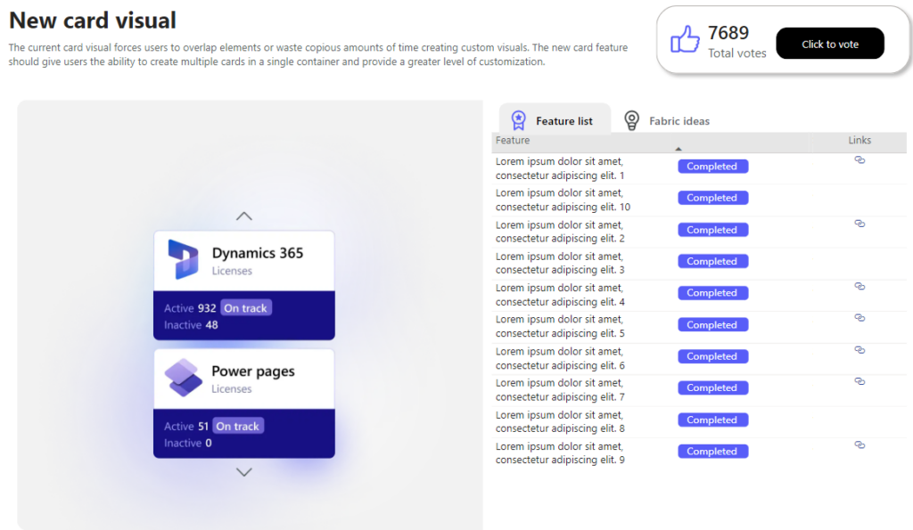This screenshot has width=913, height=530.
Task: Open link icon for feature elit. 4
Action: tap(860, 286)
